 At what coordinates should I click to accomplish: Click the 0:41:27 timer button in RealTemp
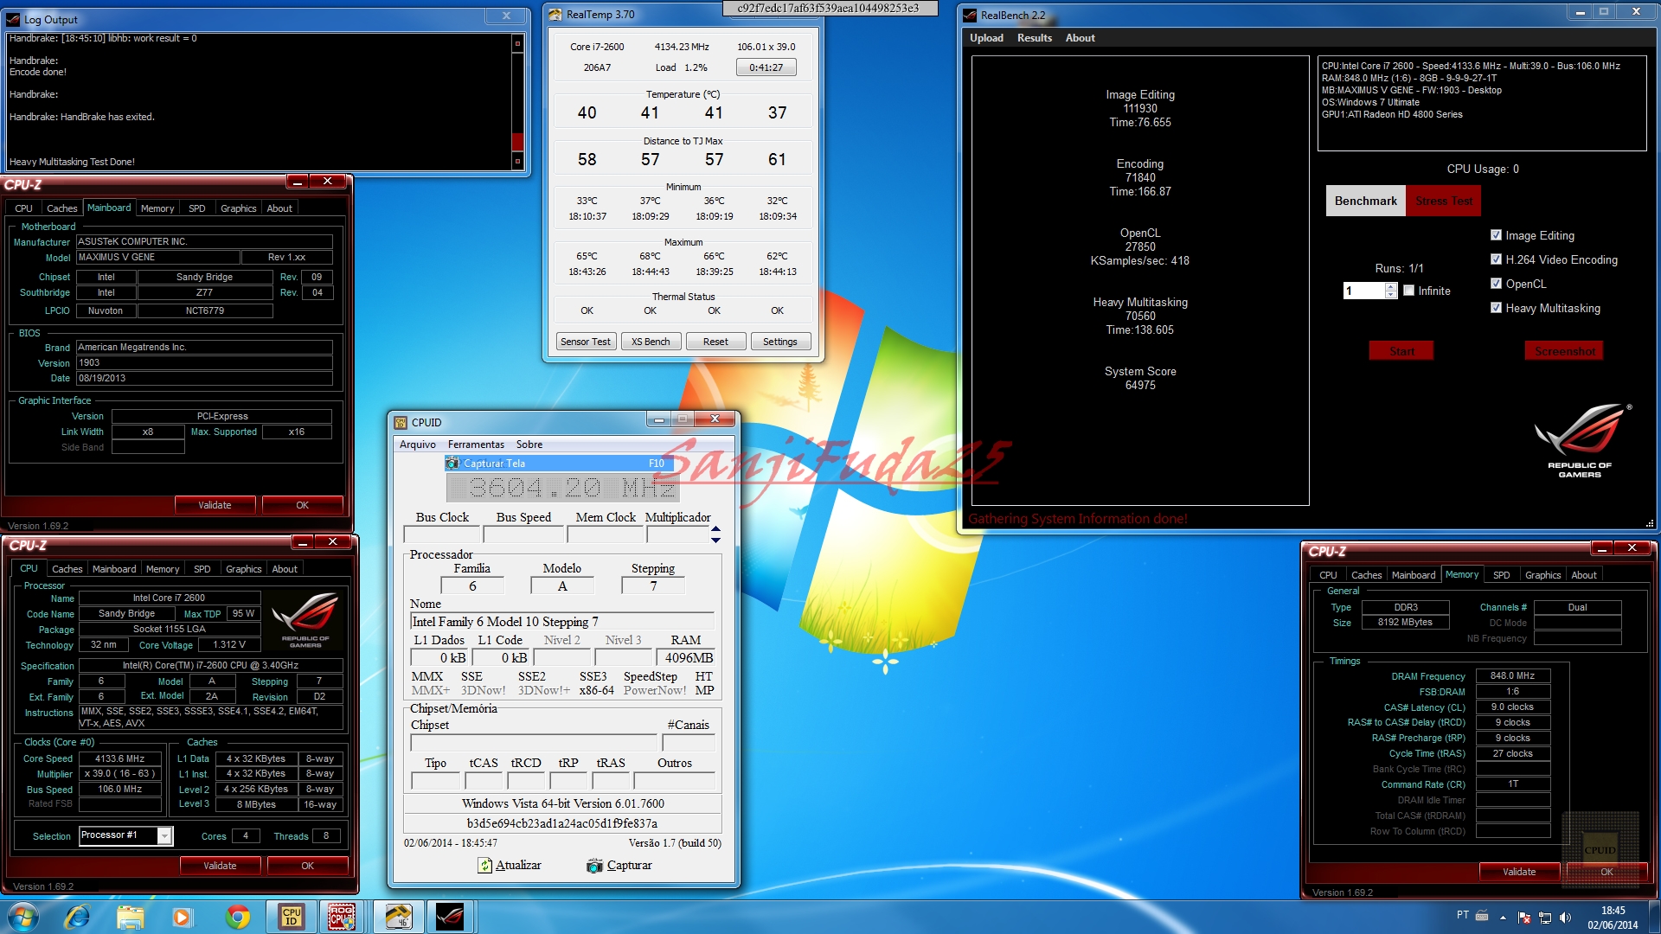pos(766,67)
